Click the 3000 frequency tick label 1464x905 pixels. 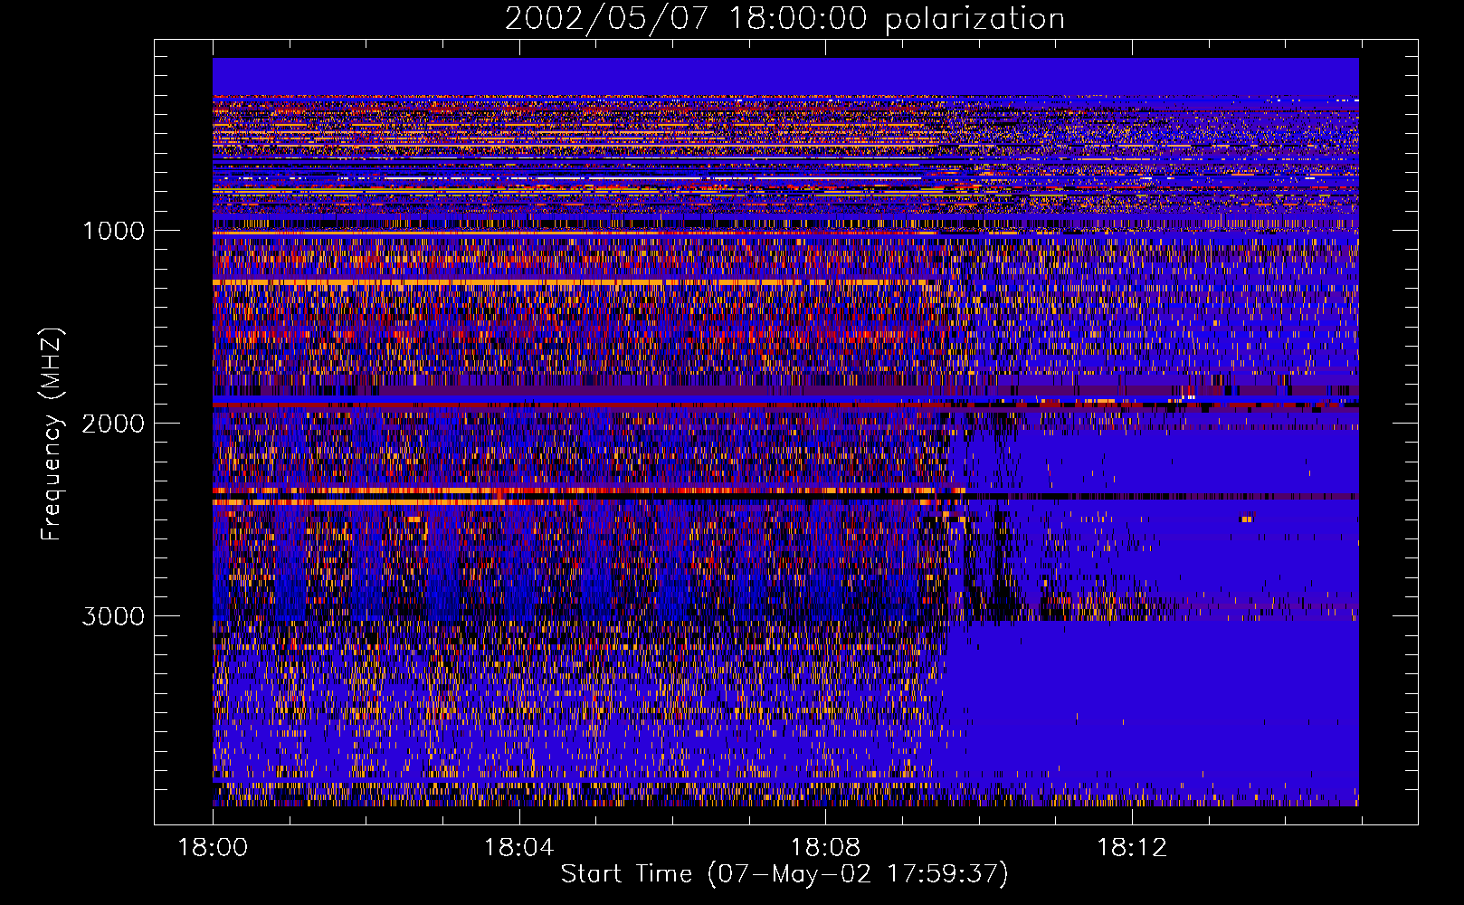tap(113, 616)
